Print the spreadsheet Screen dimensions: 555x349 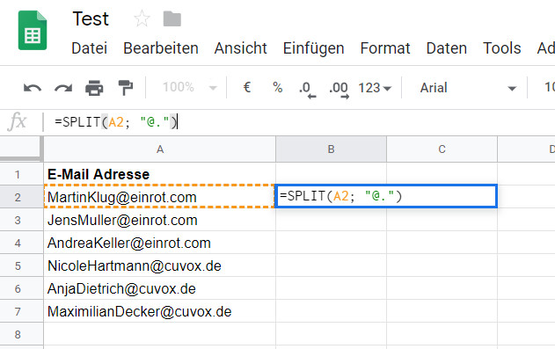point(94,88)
